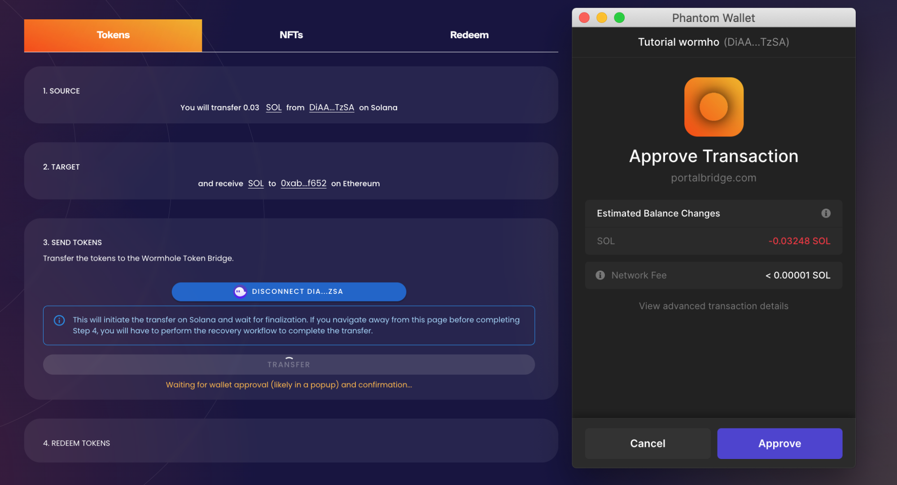Click the Disconnect DIA...ZSA button
Image resolution: width=897 pixels, height=485 pixels.
289,292
